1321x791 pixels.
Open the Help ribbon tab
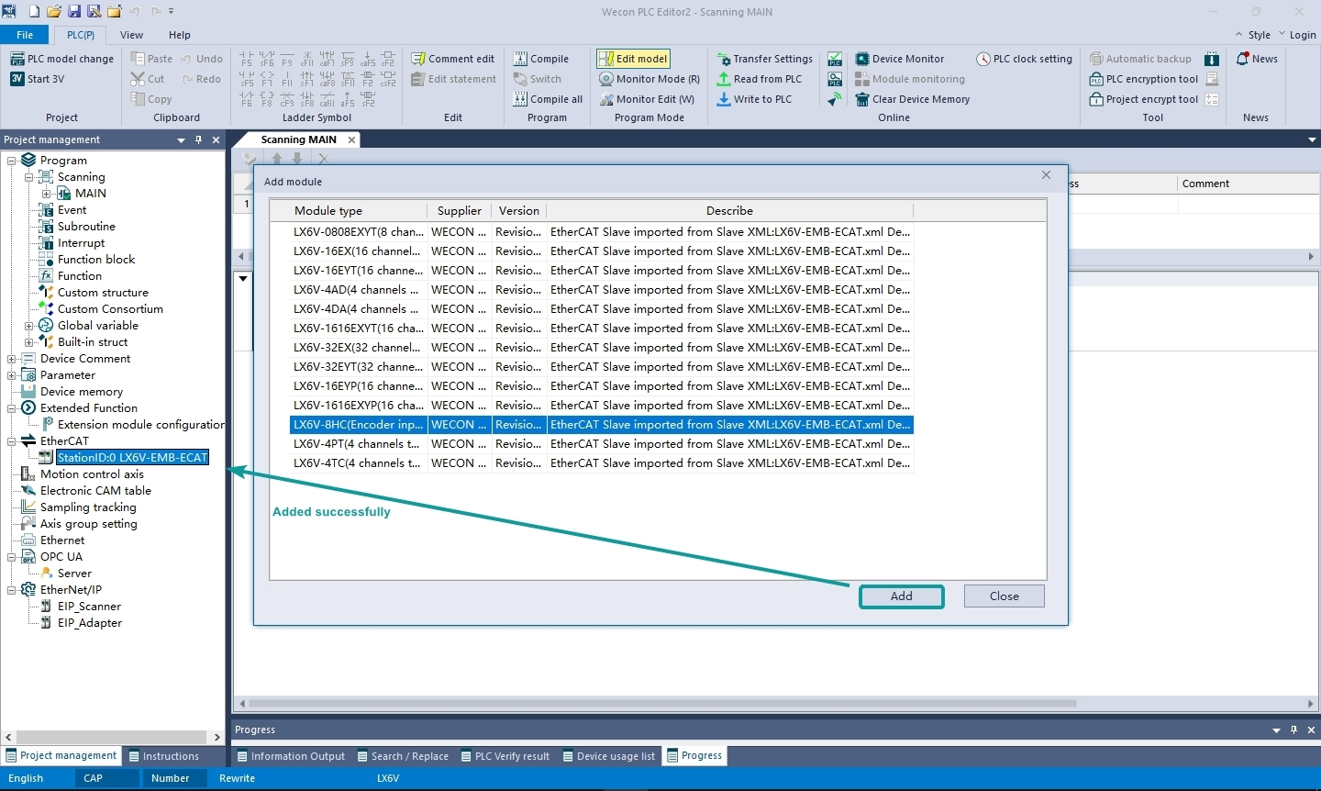click(x=180, y=35)
